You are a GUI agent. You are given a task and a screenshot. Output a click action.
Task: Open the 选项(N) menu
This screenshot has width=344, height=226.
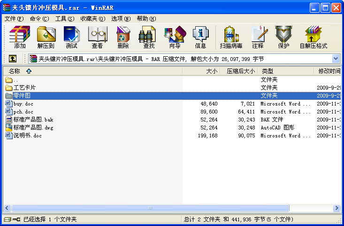(x=121, y=19)
